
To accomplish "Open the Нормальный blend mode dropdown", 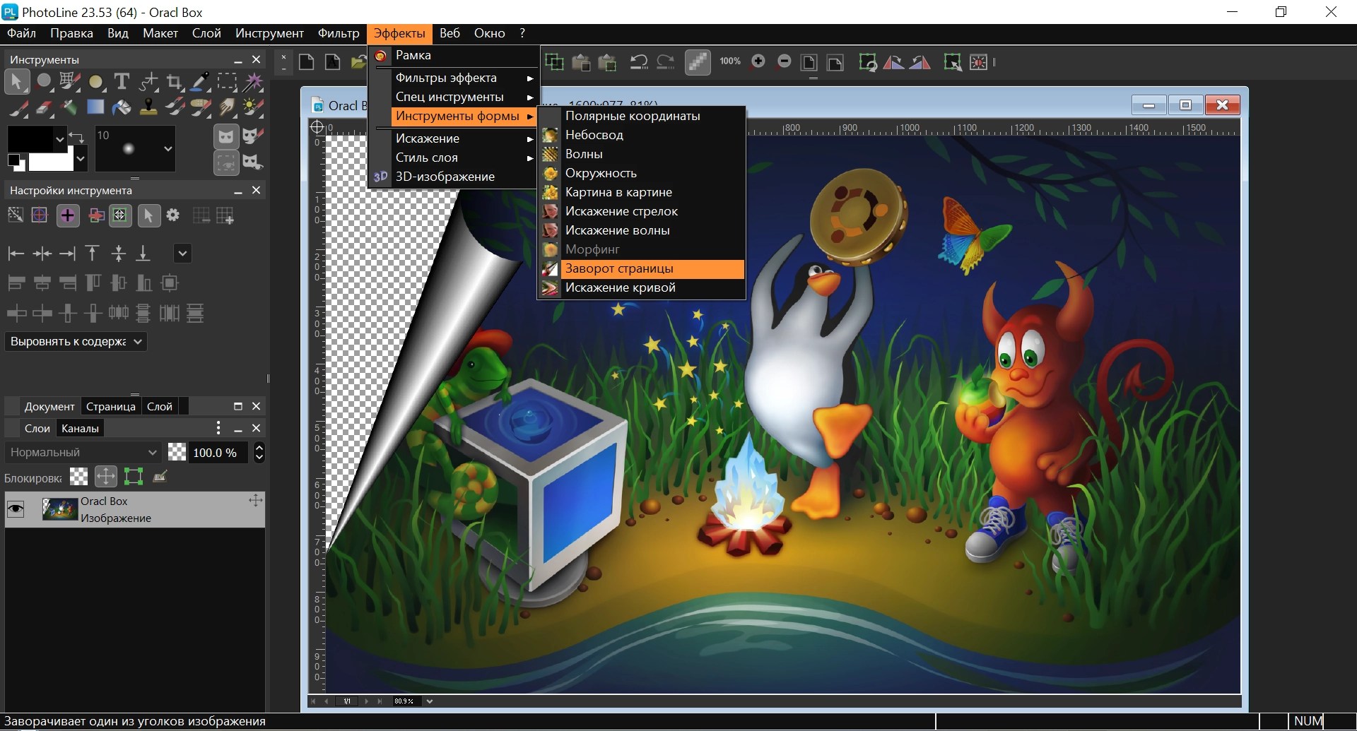I will (83, 452).
